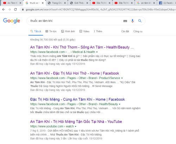Open 'Cài đặt' search settings
The height and width of the screenshot is (144, 176).
click(x=125, y=31)
